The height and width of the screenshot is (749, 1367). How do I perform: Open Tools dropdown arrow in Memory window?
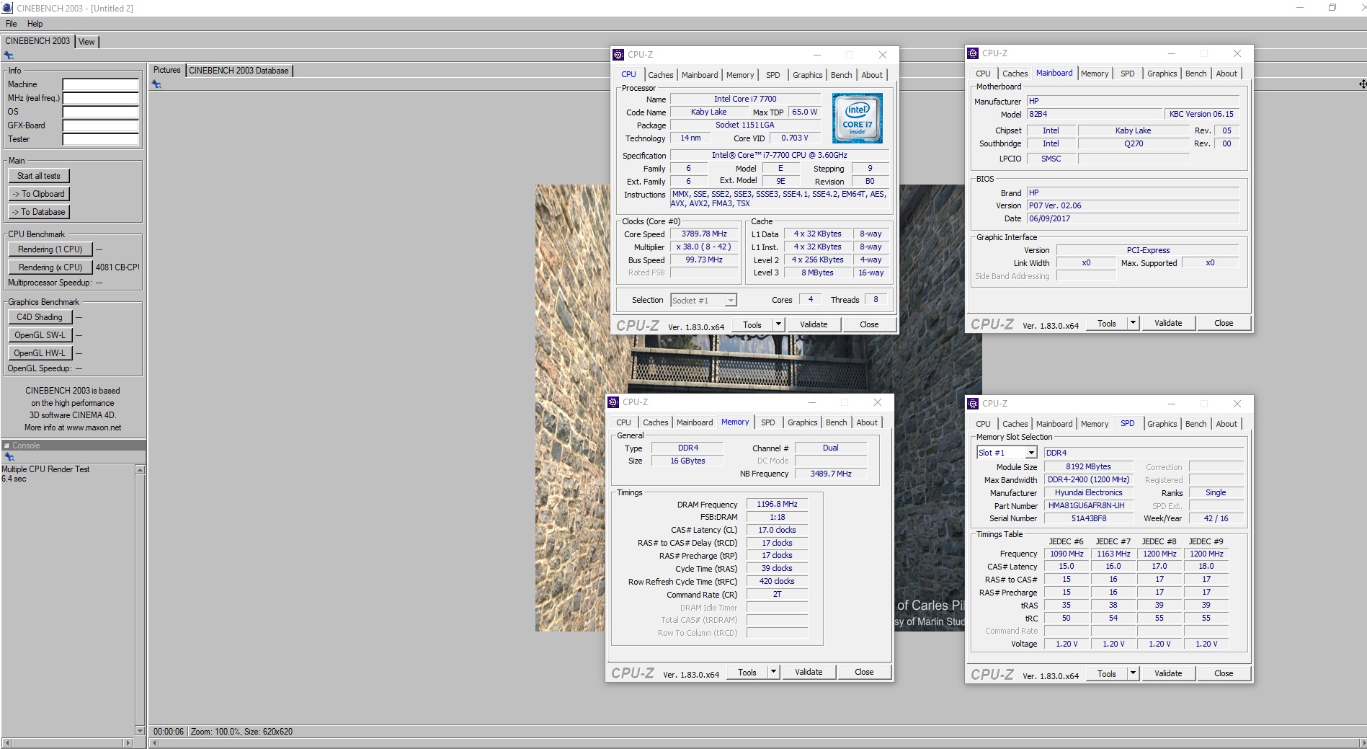click(x=773, y=672)
